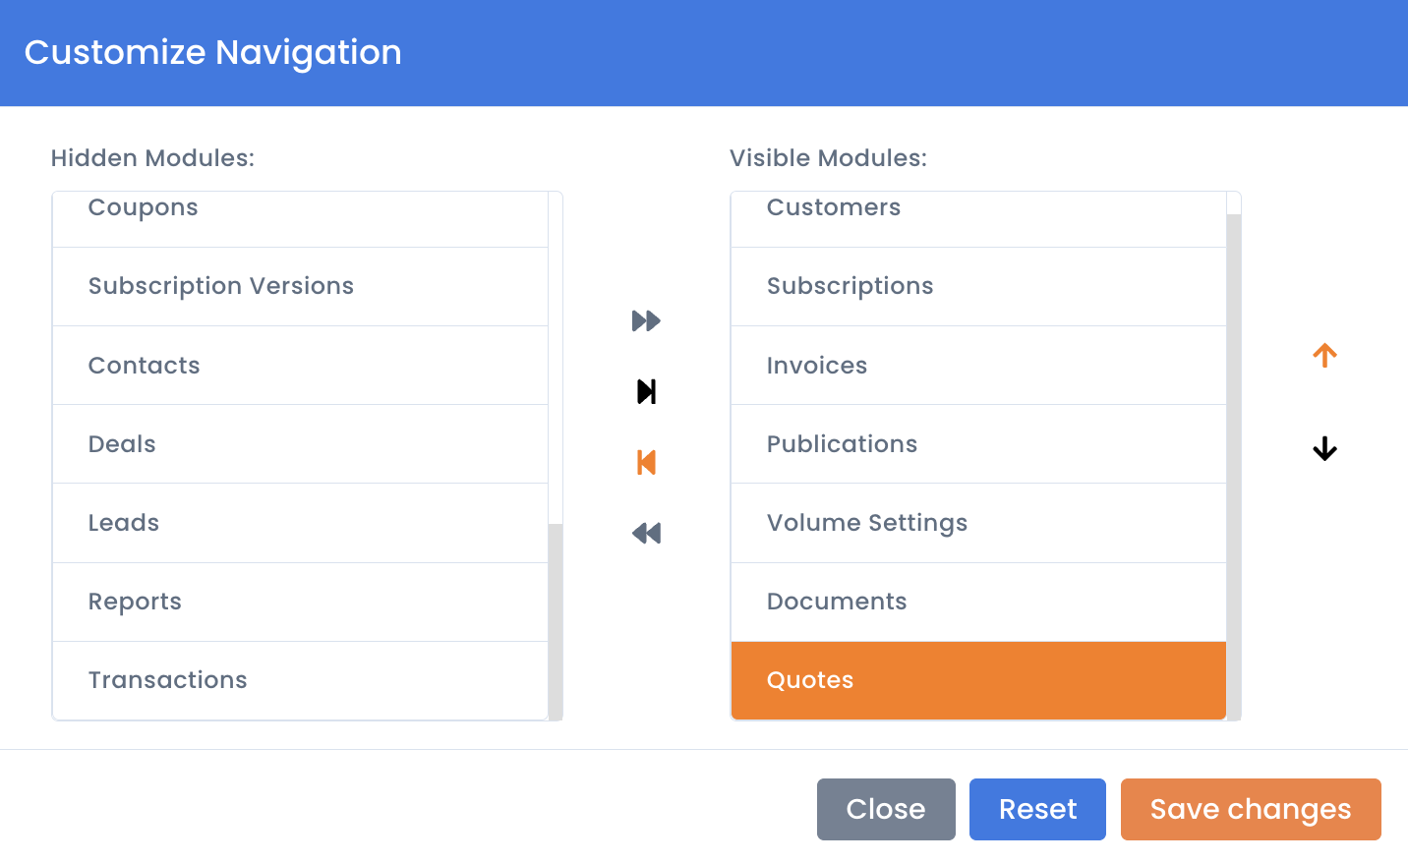Image resolution: width=1408 pixels, height=863 pixels.
Task: Select the Deals hidden module
Action: pos(300,444)
